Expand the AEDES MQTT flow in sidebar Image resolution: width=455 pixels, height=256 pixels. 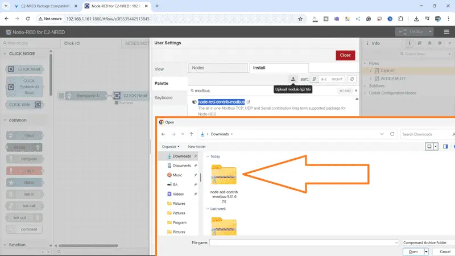tap(371, 79)
